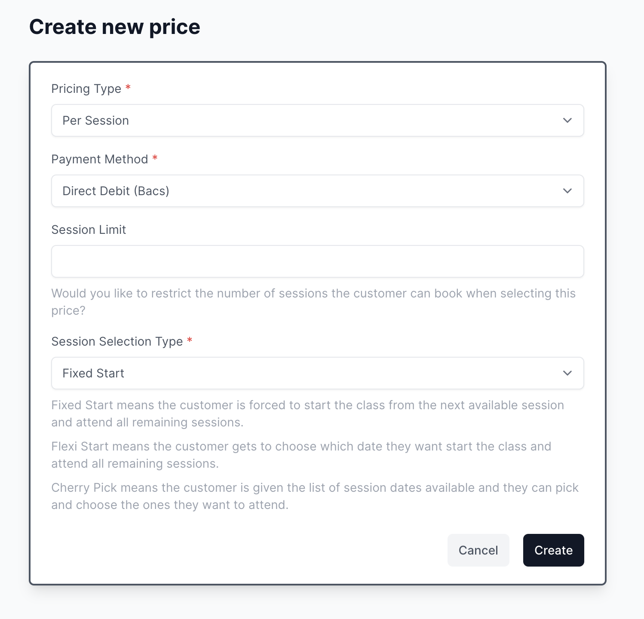
Task: Click the Pricing Type dropdown chevron
Action: [567, 120]
